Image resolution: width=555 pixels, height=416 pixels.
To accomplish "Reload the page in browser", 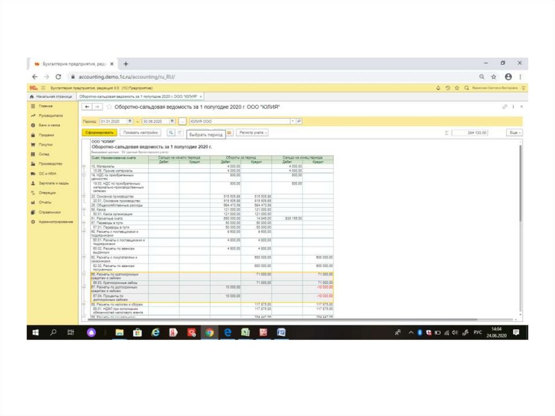I will 59,76.
